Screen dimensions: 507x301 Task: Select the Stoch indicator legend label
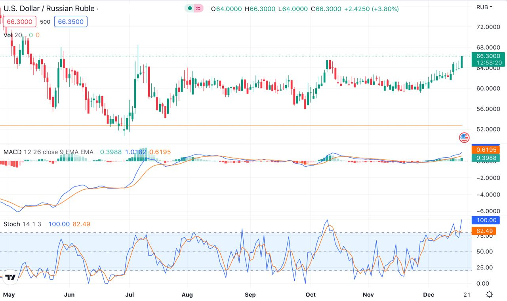12,224
